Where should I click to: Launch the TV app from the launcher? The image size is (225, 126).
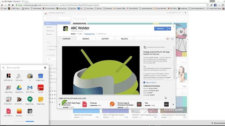tap(30, 77)
